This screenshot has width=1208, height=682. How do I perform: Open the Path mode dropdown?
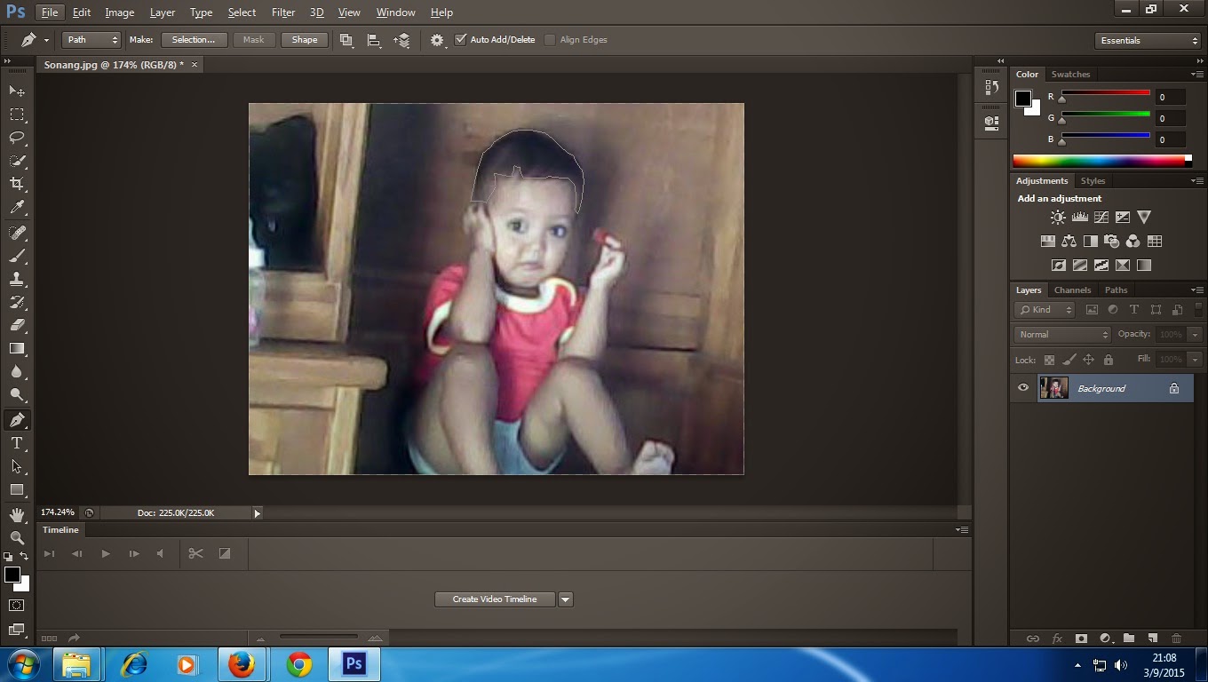[x=91, y=40]
